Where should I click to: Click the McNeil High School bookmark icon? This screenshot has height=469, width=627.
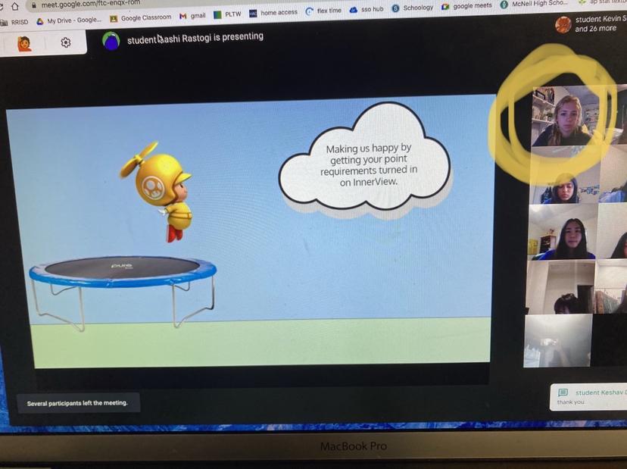coord(504,5)
